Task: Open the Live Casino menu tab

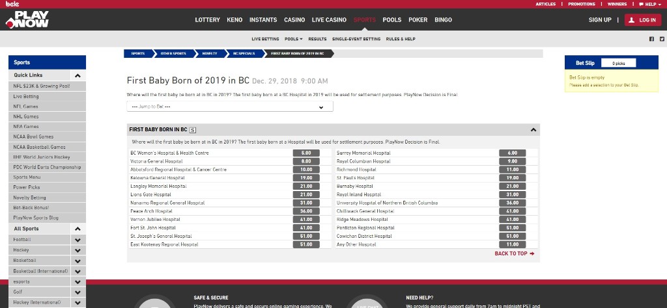Action: (329, 20)
